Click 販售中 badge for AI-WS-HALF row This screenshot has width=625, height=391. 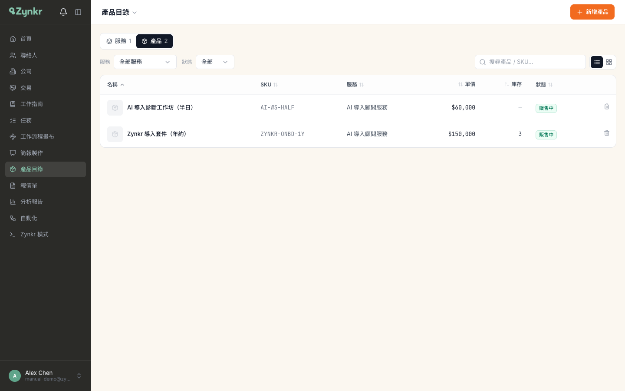pyautogui.click(x=546, y=108)
